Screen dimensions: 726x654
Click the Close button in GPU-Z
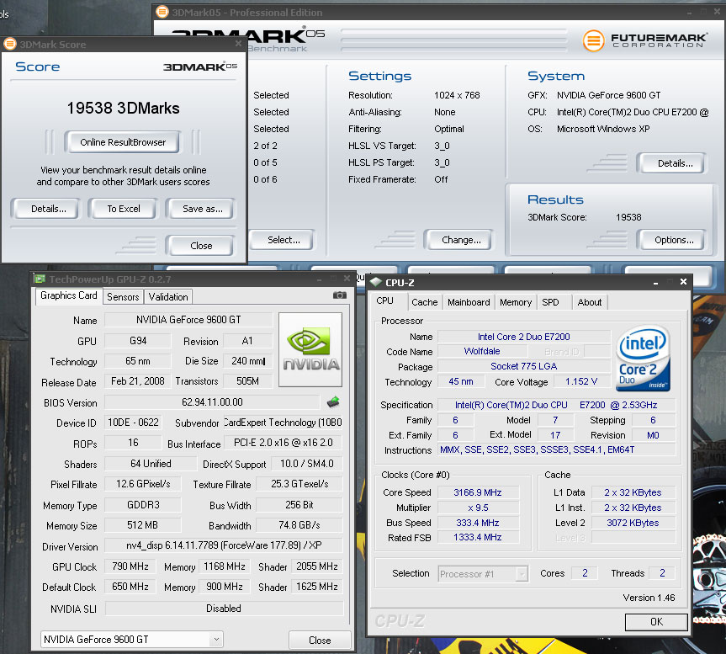pyautogui.click(x=320, y=640)
